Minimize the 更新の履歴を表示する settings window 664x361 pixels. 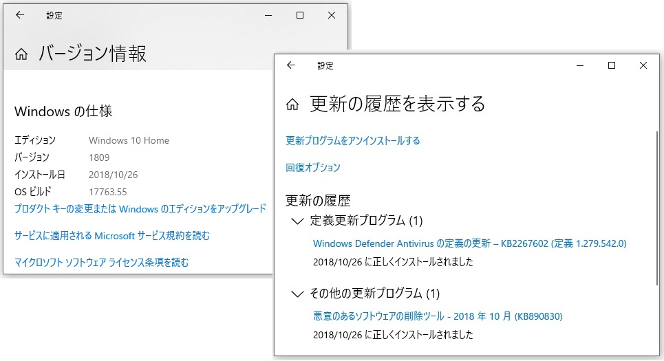(579, 65)
